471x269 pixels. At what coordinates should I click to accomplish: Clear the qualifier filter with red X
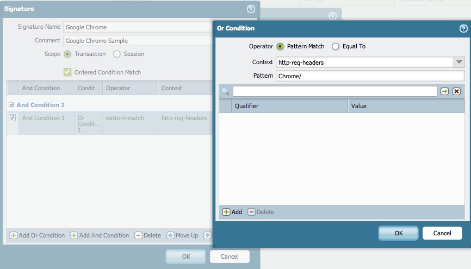(456, 91)
